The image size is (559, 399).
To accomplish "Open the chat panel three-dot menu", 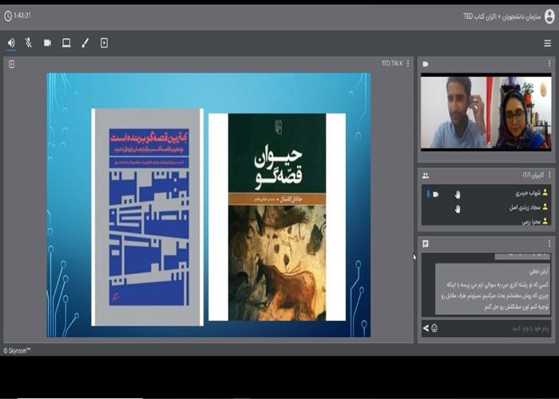I will pyautogui.click(x=549, y=243).
